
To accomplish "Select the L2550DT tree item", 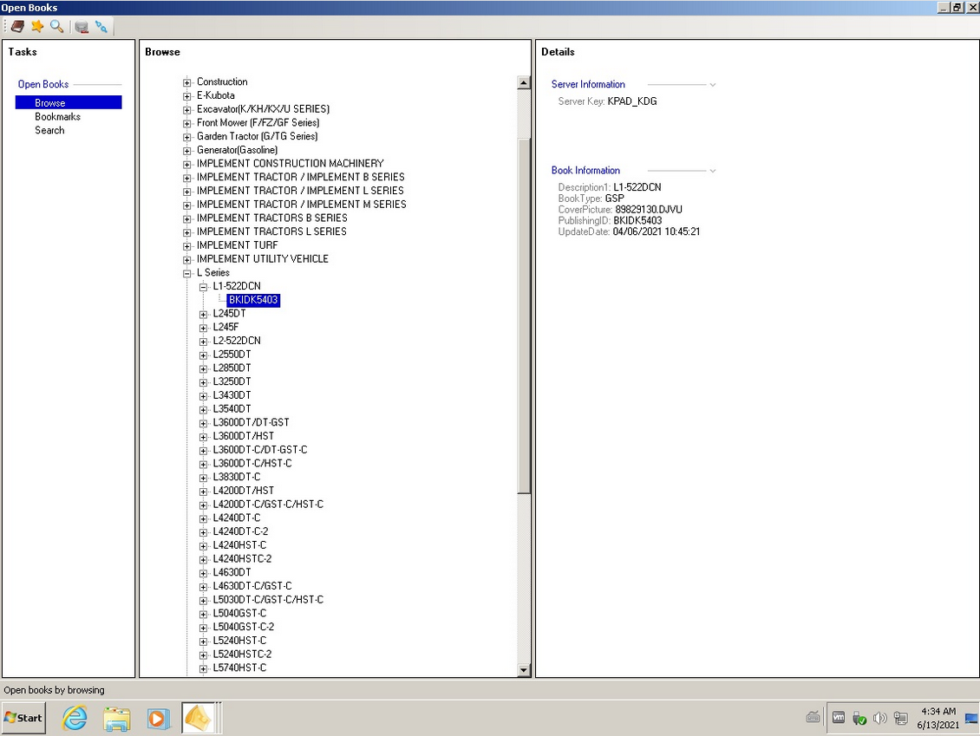I will (232, 355).
